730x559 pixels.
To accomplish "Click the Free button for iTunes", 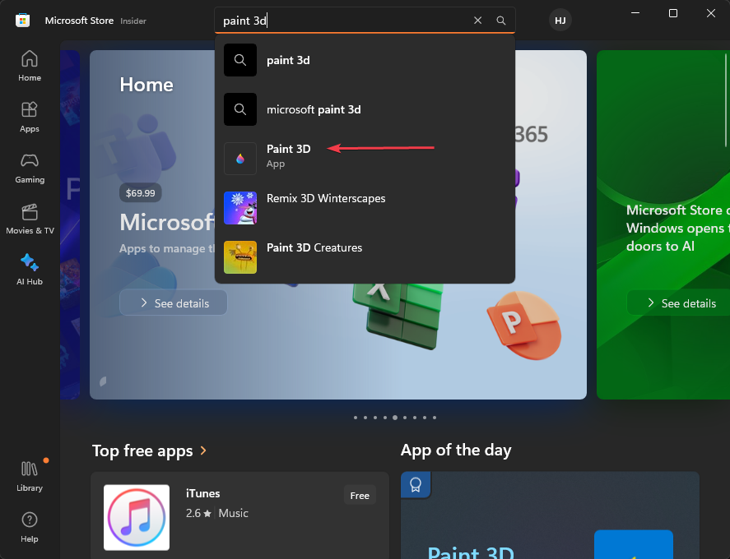I will (x=360, y=495).
